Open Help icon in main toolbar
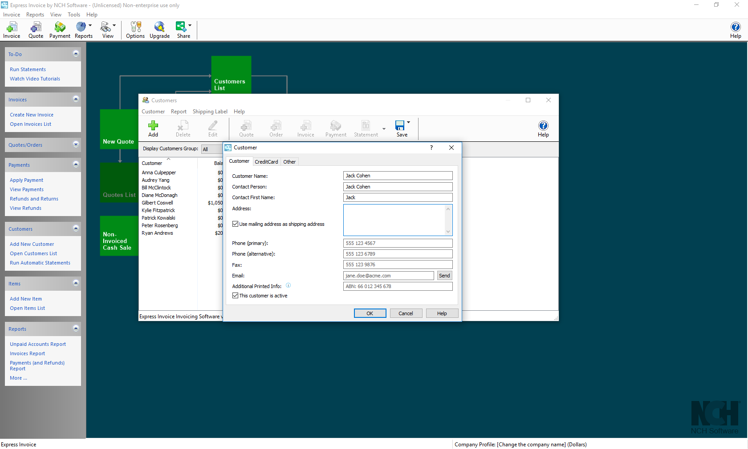The height and width of the screenshot is (449, 748). click(736, 30)
